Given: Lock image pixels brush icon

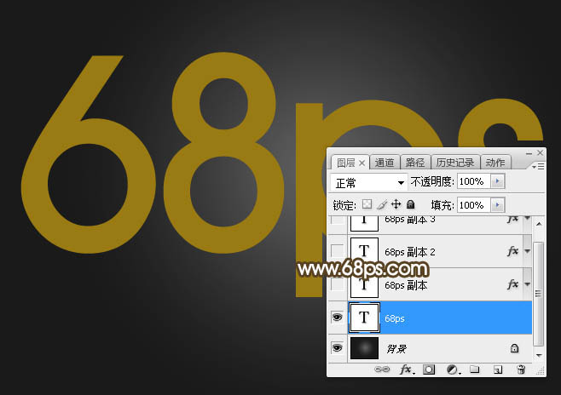Looking at the screenshot, I should pyautogui.click(x=382, y=204).
